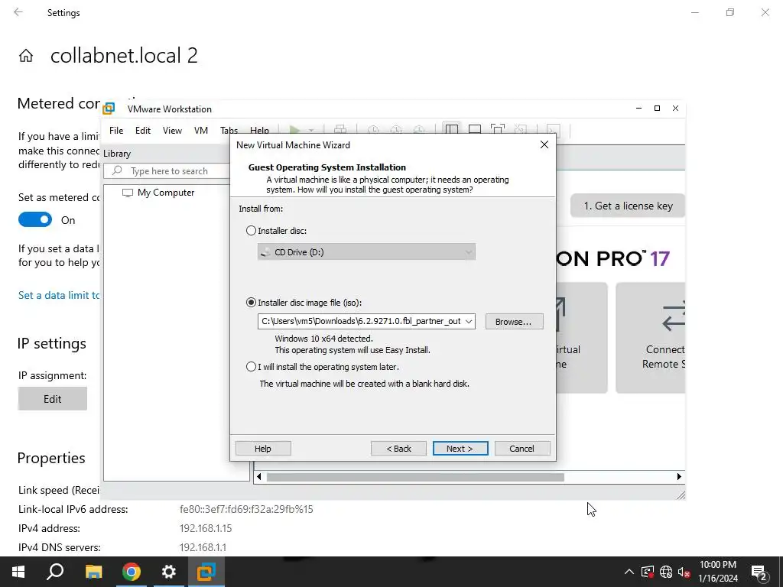
Task: Switch to Settings via taskbar gear icon
Action: click(169, 572)
